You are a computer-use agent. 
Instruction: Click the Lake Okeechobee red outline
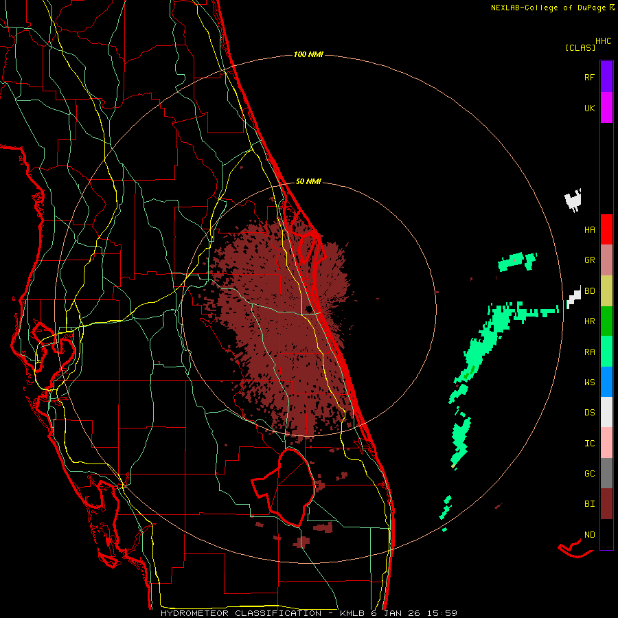[x=284, y=488]
